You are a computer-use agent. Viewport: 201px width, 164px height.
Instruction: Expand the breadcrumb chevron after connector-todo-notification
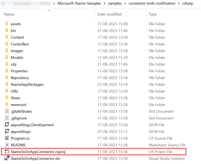pos(179,3)
